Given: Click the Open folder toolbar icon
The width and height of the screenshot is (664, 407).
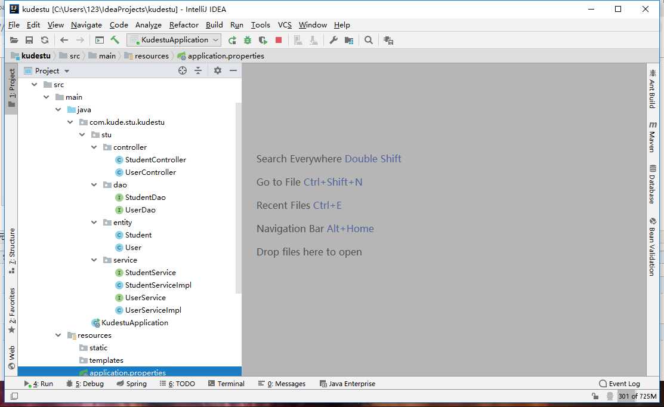Looking at the screenshot, I should 14,40.
